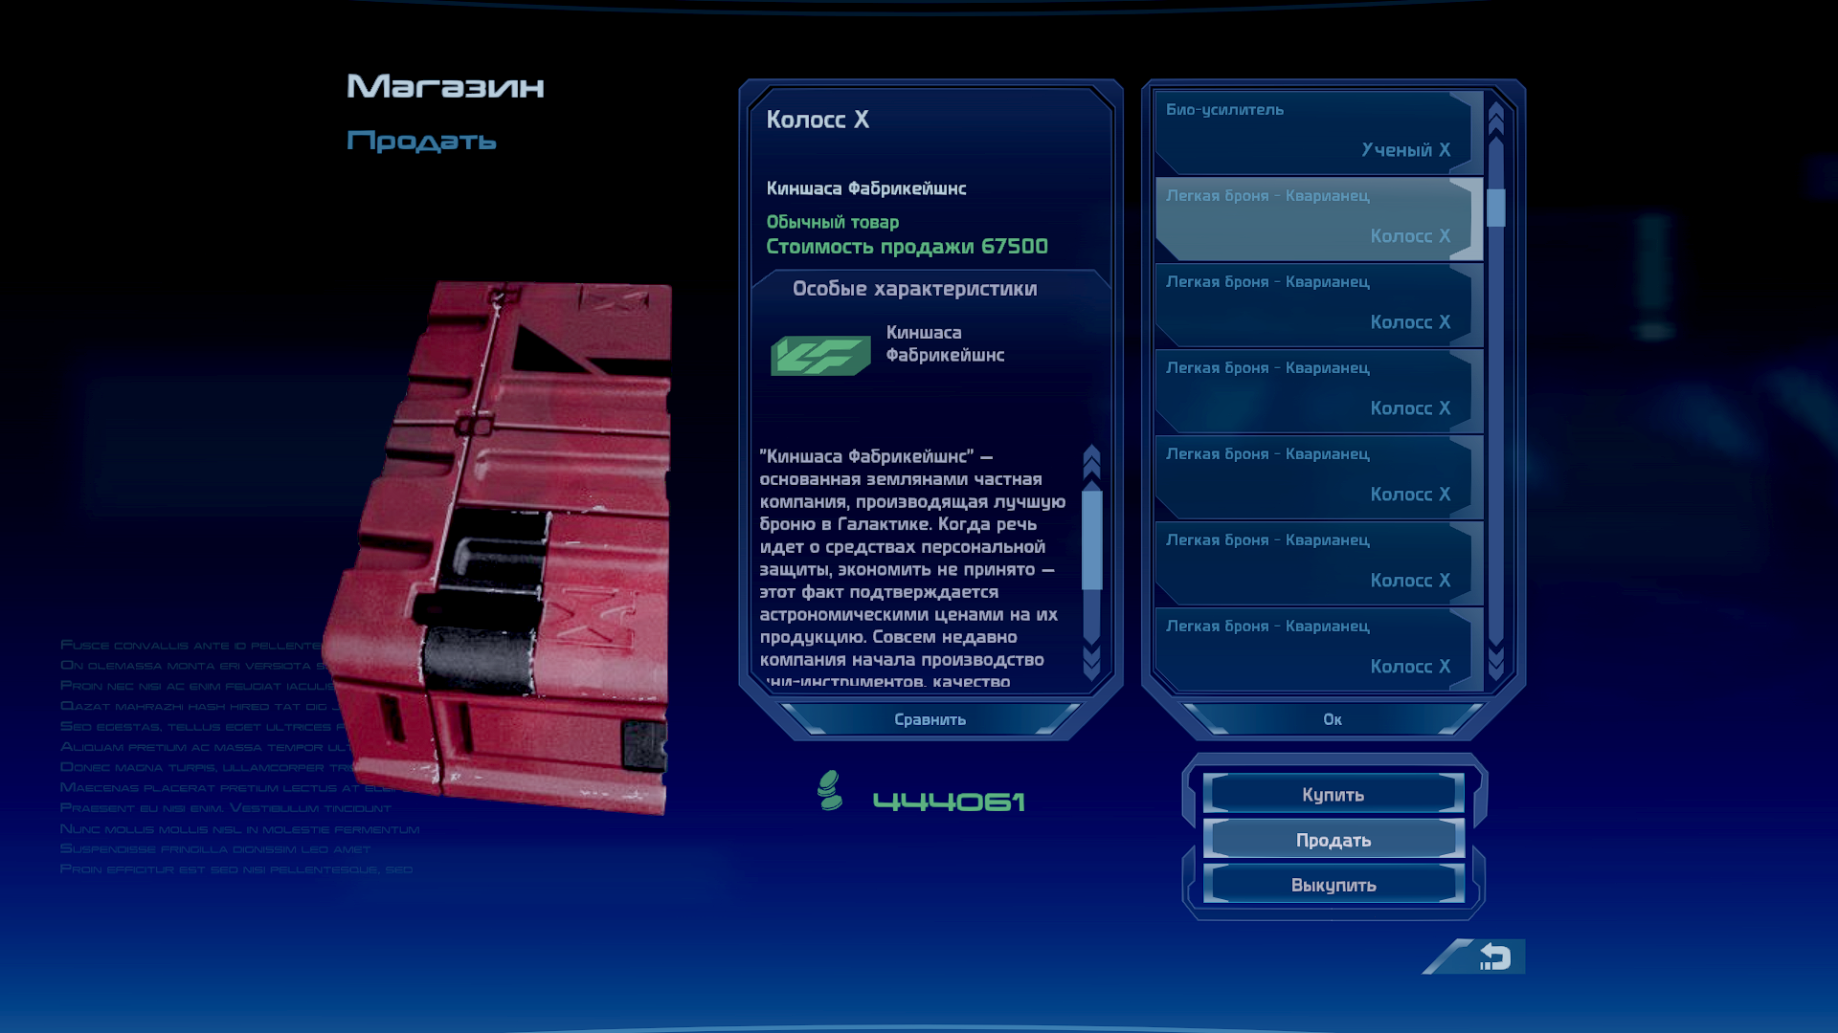Click the item list scrollbar thumb
The height and width of the screenshot is (1033, 1838).
point(1496,208)
